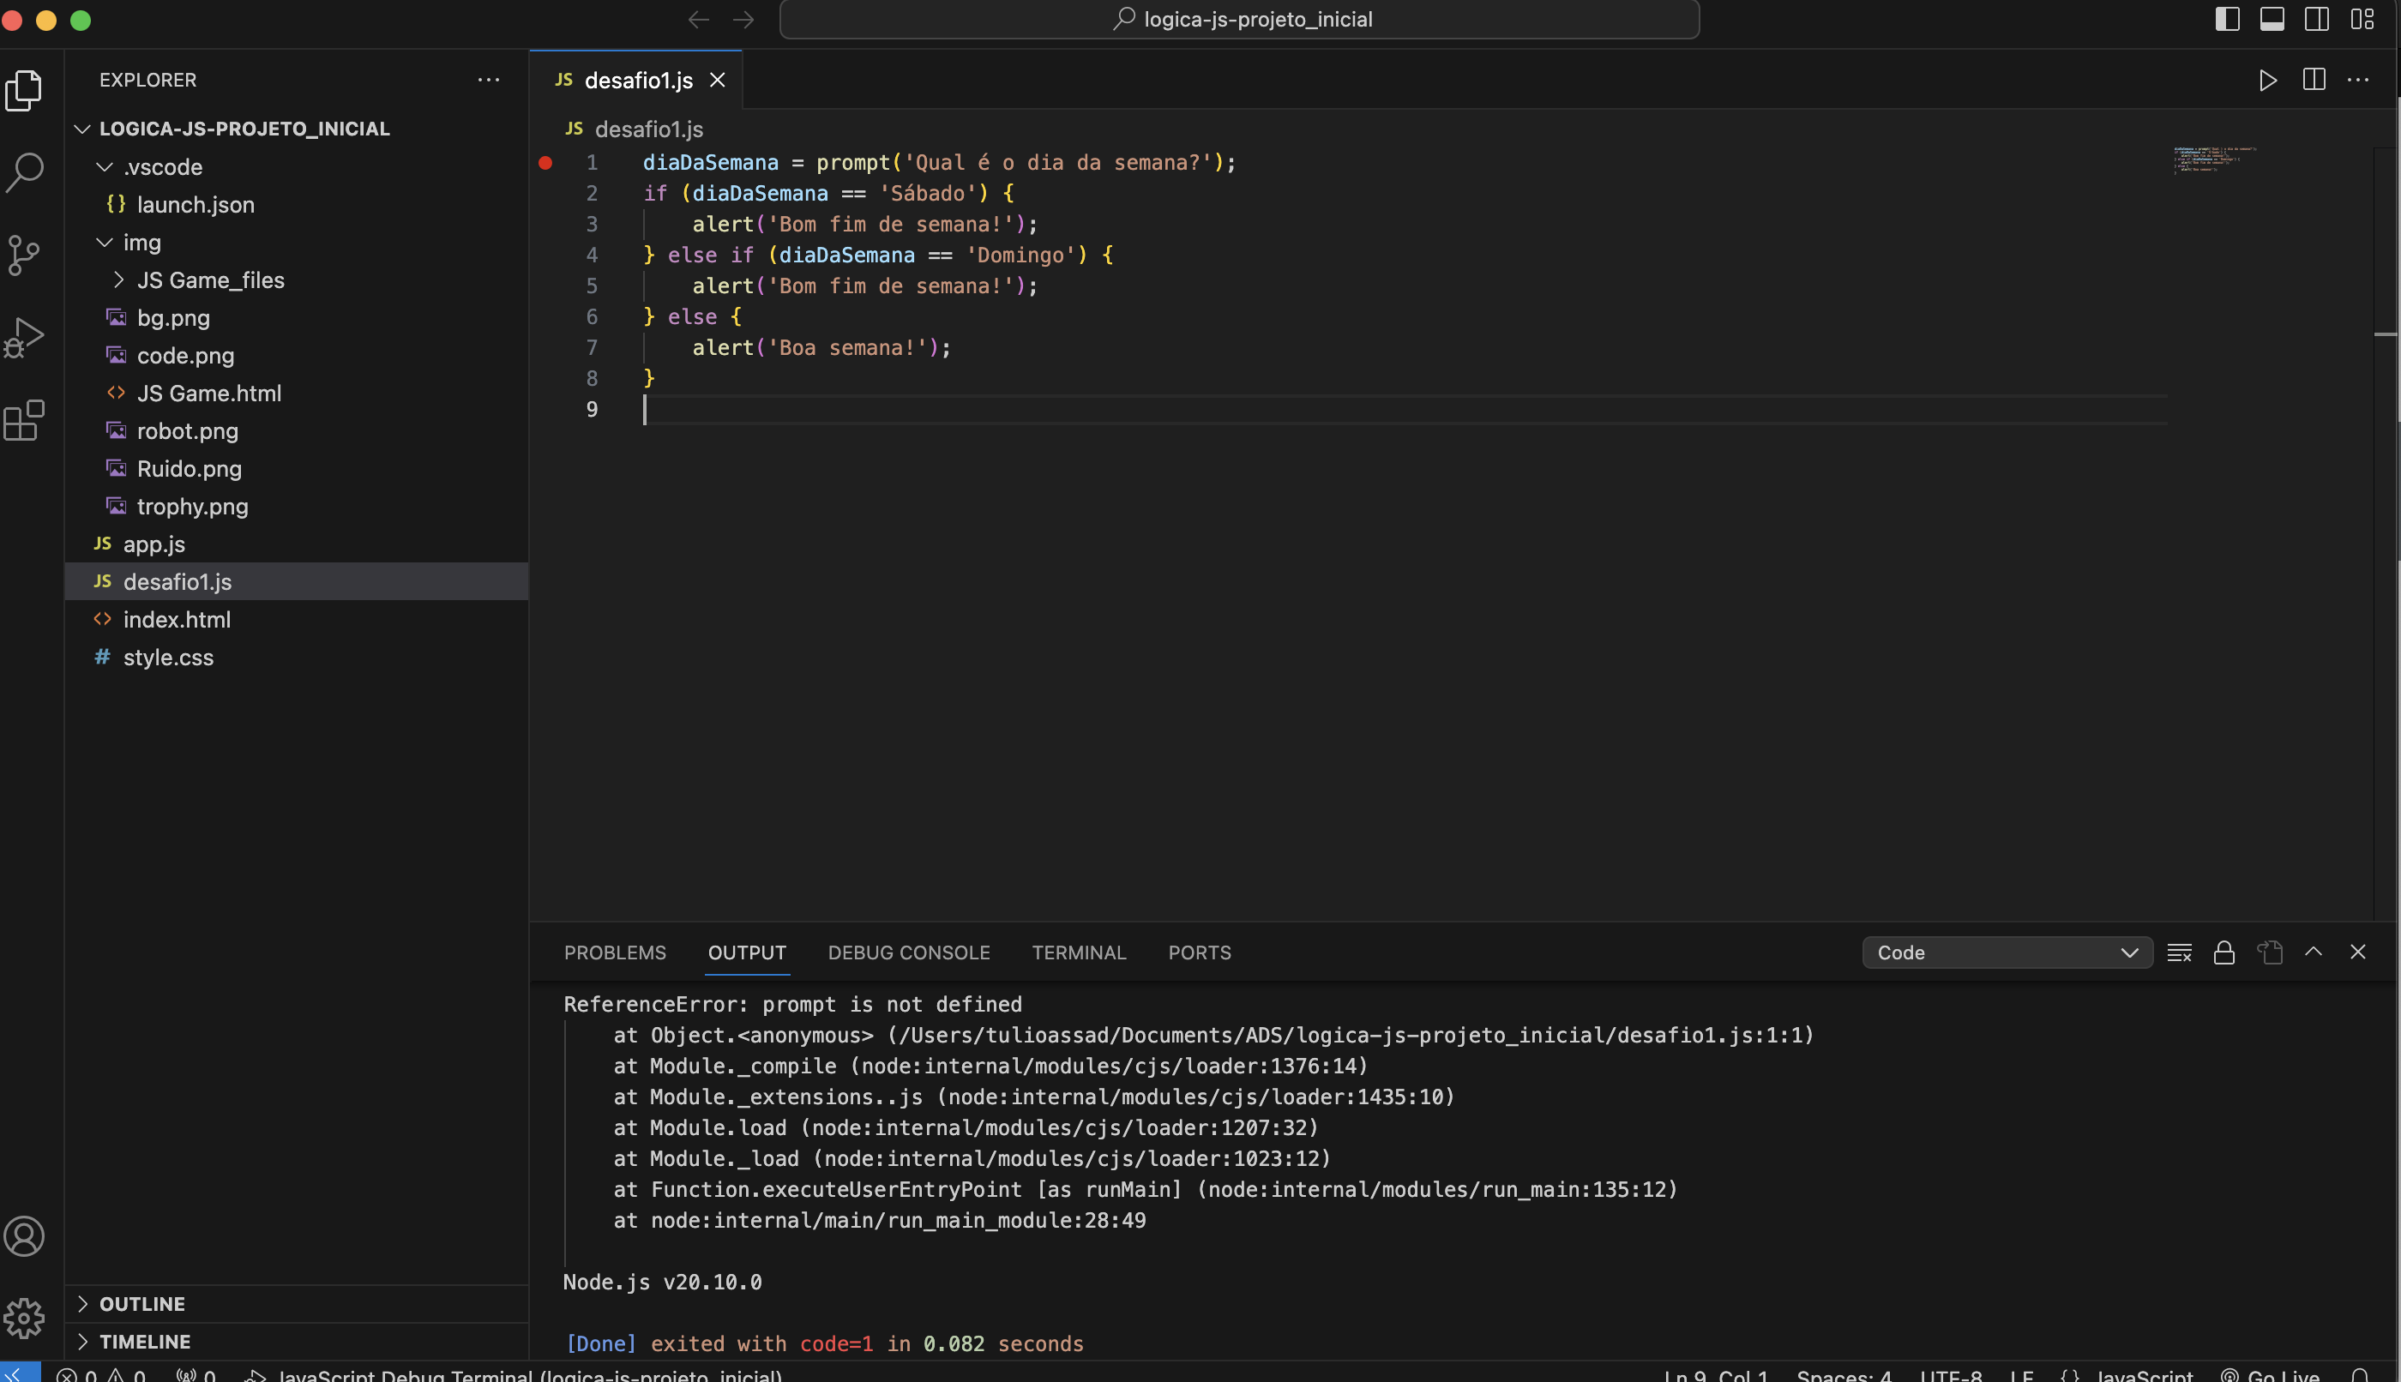
Task: Change Spaces: 4 indentation setting
Action: click(1844, 1374)
